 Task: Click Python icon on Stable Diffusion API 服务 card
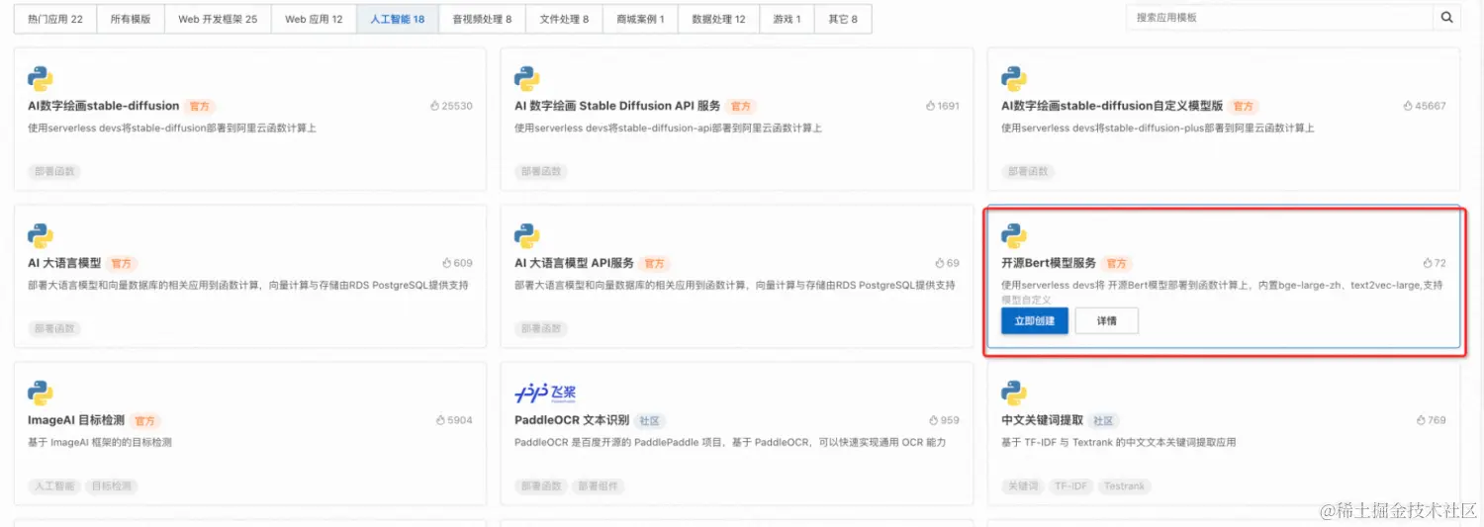coord(527,78)
